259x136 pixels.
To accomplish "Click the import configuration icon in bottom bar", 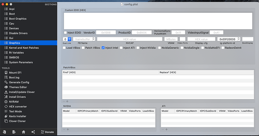I will 4,132.
